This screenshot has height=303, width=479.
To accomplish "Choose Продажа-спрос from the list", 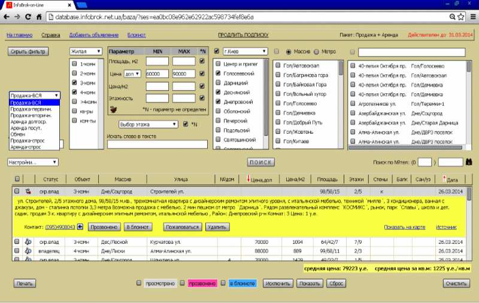I will click(x=35, y=140).
